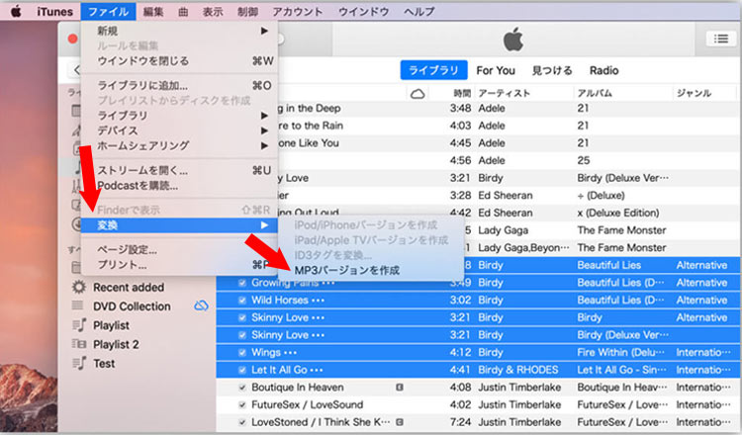Choose ストリームを開く… menu item
742x435 pixels.
[x=179, y=170]
